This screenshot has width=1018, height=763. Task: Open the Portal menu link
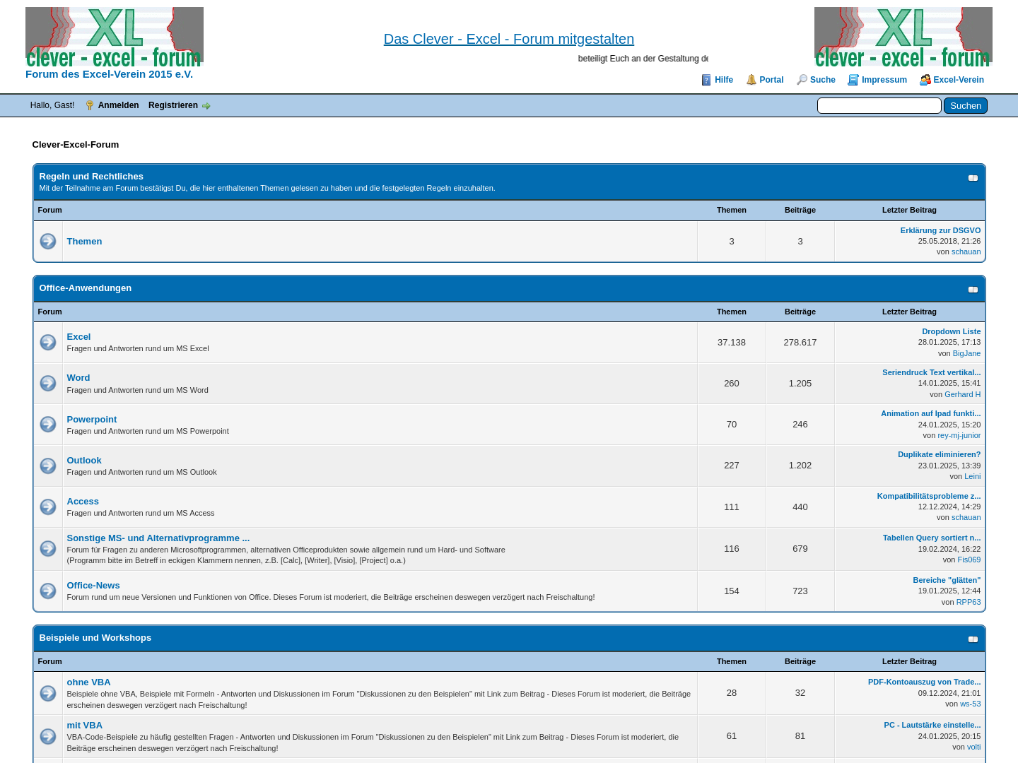[x=771, y=80]
